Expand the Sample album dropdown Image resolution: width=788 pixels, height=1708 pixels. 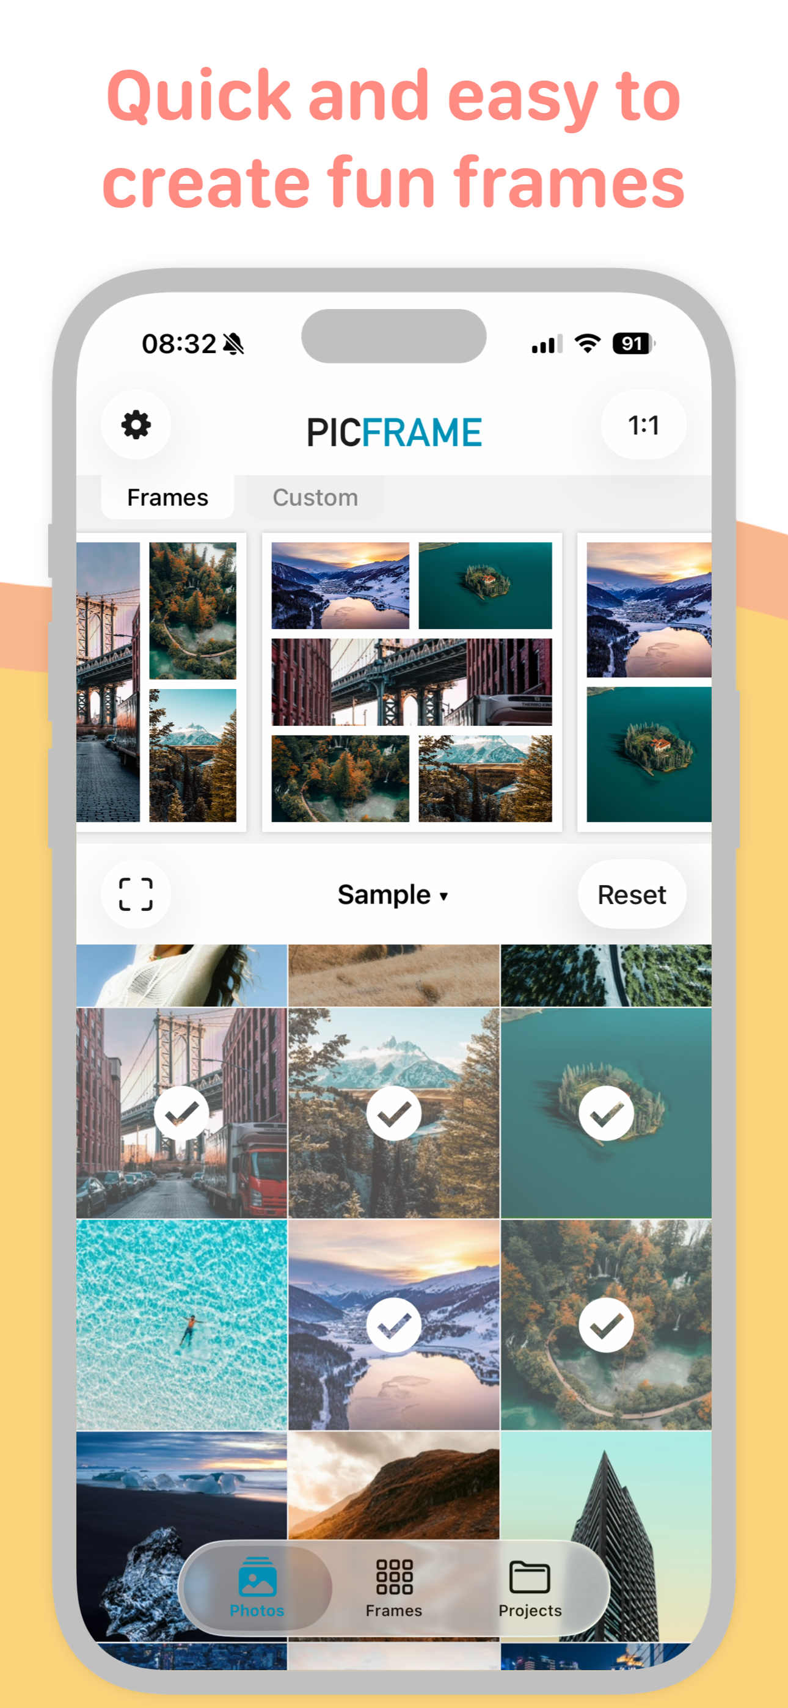[x=393, y=895]
